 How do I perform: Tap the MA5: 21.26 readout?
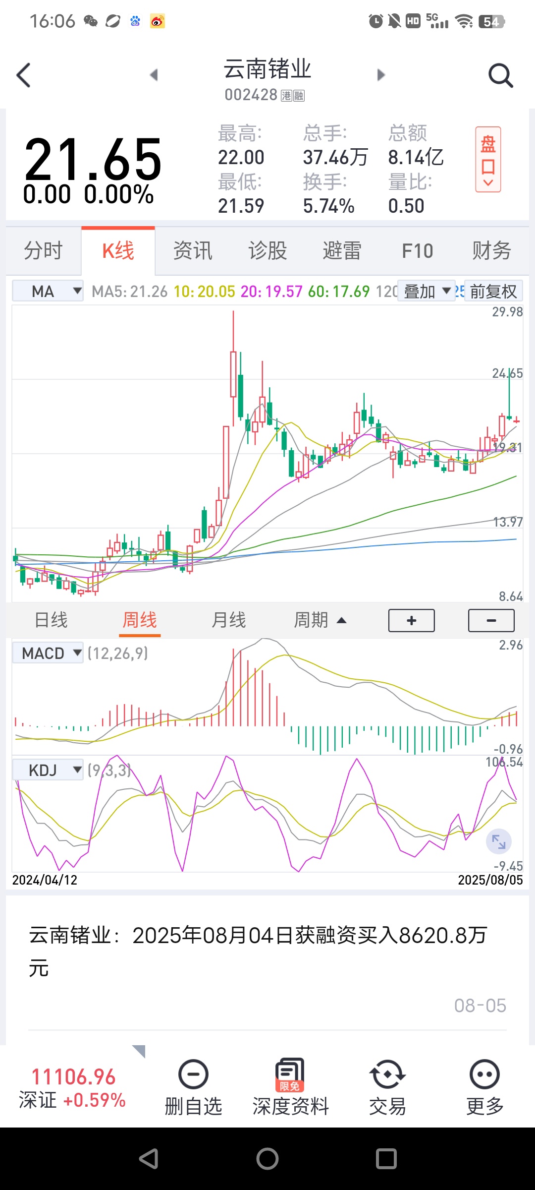point(130,292)
